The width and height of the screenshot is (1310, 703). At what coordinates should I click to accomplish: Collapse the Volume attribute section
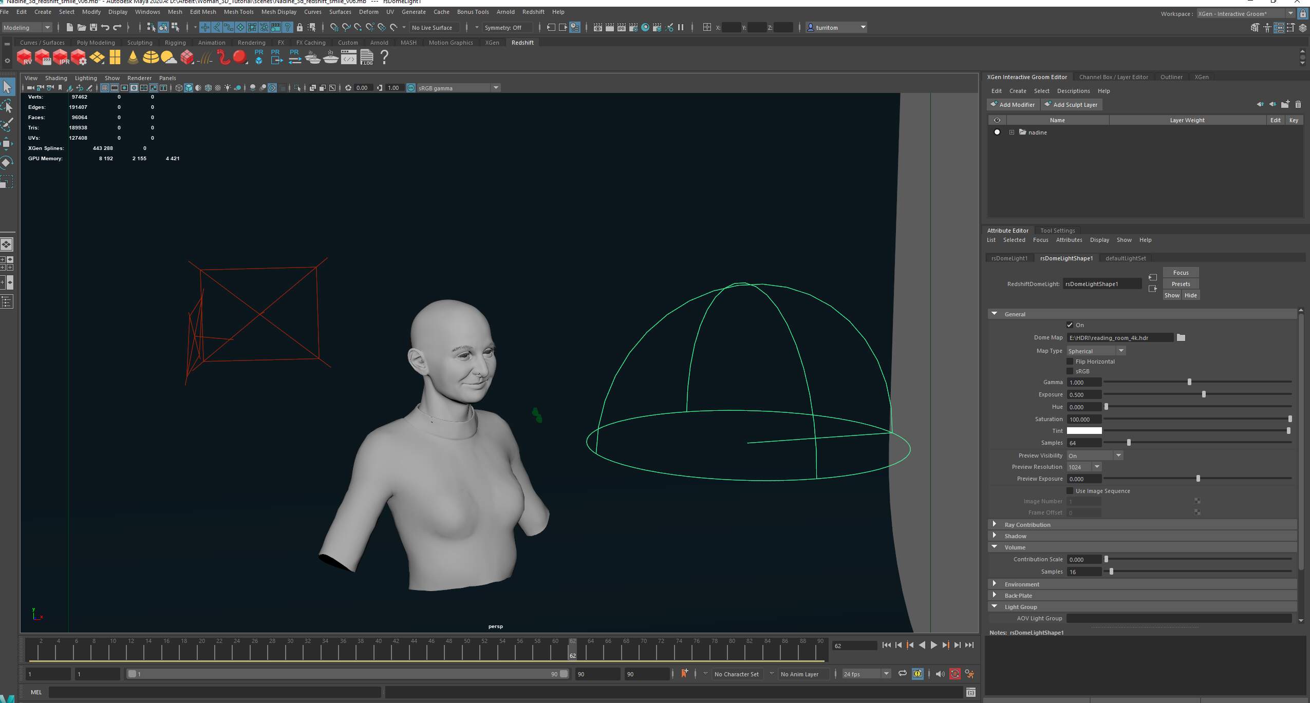click(x=995, y=547)
